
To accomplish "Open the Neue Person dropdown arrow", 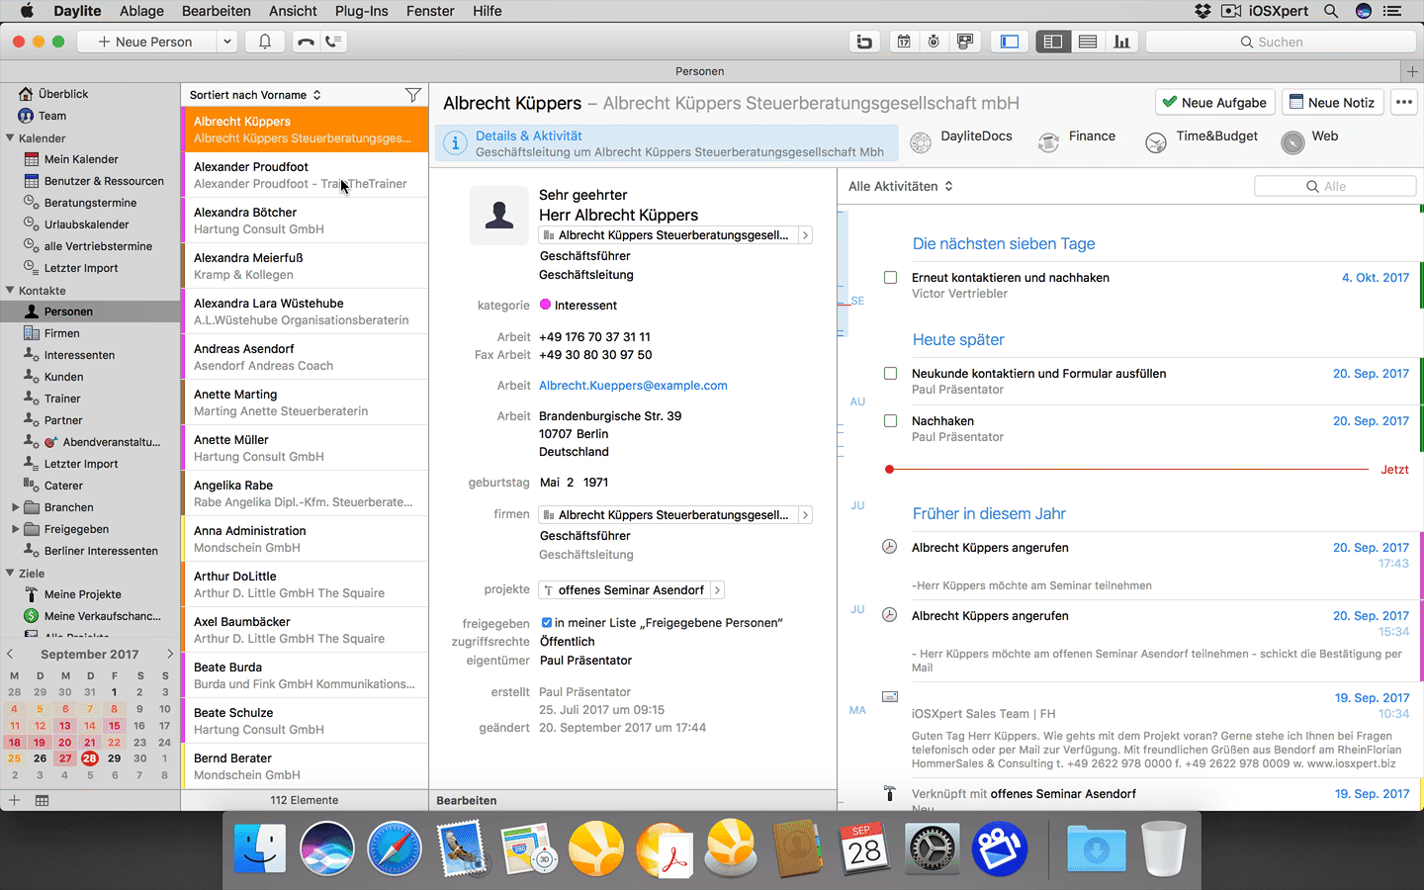I will click(226, 42).
